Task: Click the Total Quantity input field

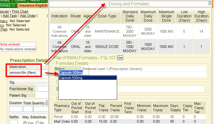Action: pyautogui.click(x=28, y=109)
